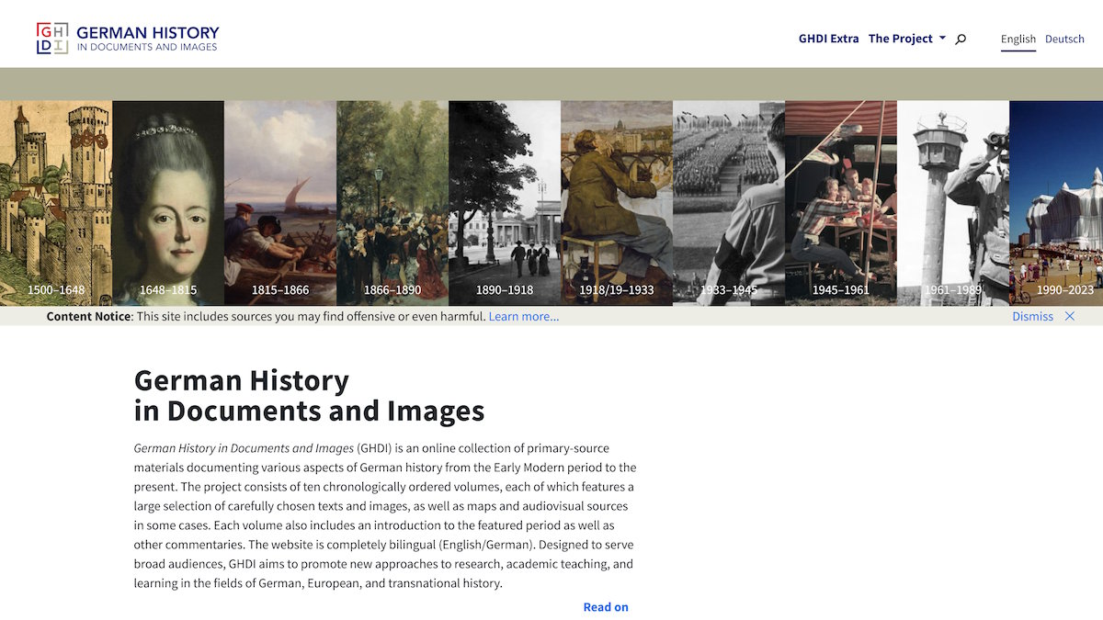This screenshot has height=620, width=1103.
Task: Open the 1961–1989 watchtower image
Action: pyautogui.click(x=953, y=203)
